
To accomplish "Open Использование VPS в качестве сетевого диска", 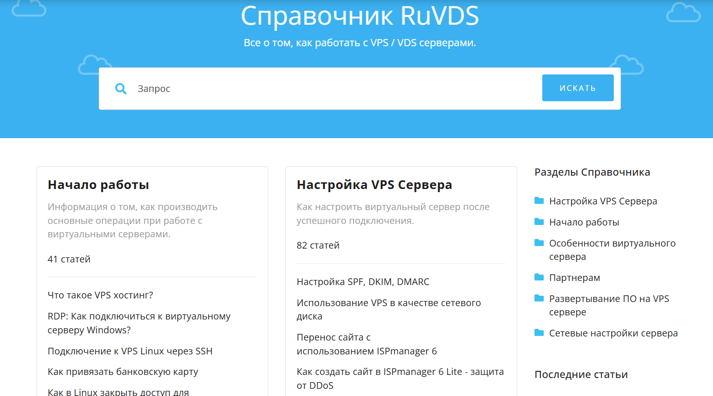I will 389,310.
